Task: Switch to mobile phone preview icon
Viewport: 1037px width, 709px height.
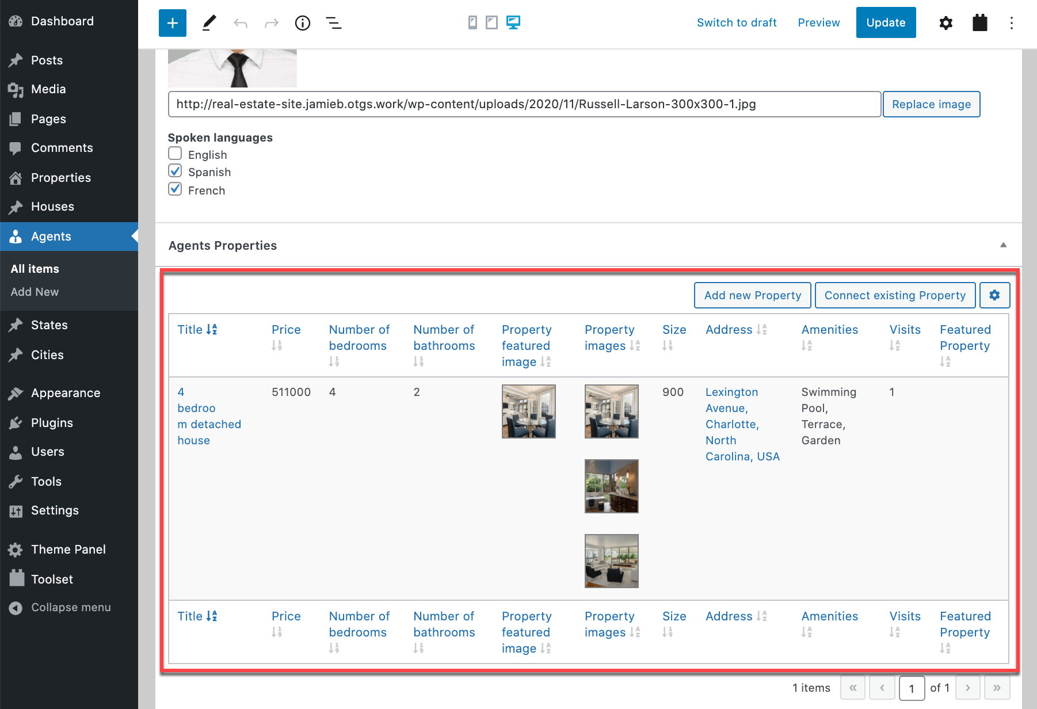Action: click(472, 22)
